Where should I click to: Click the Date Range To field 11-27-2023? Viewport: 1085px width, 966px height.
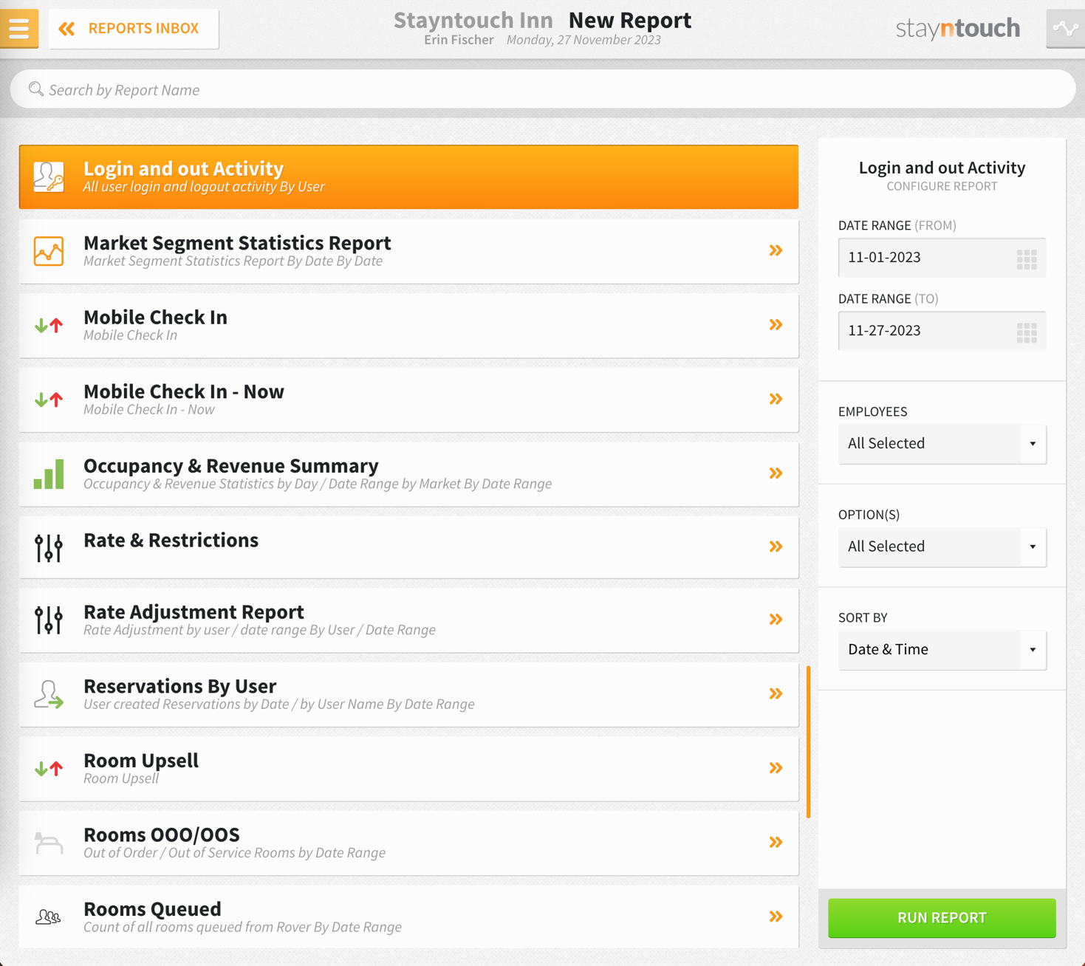point(942,331)
